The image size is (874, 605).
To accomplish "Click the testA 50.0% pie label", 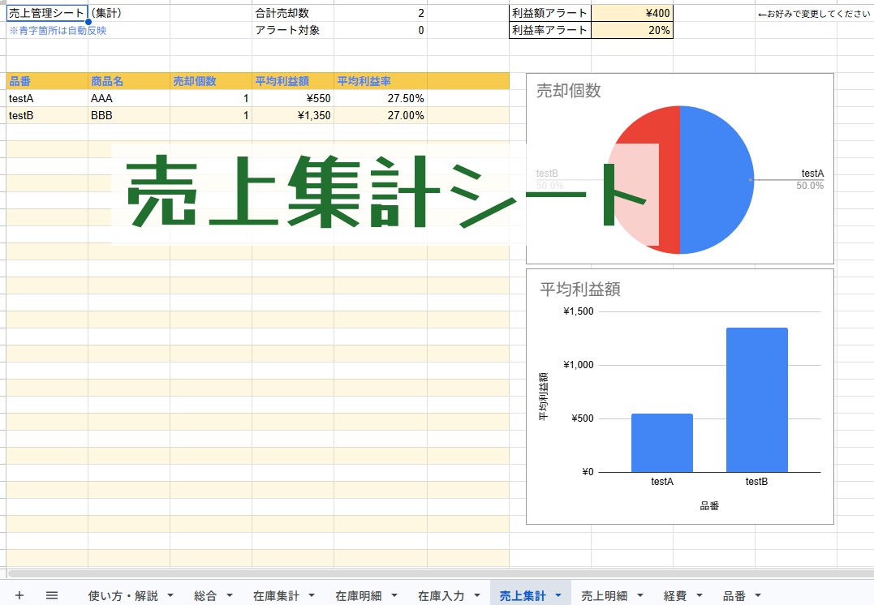I will tap(810, 179).
